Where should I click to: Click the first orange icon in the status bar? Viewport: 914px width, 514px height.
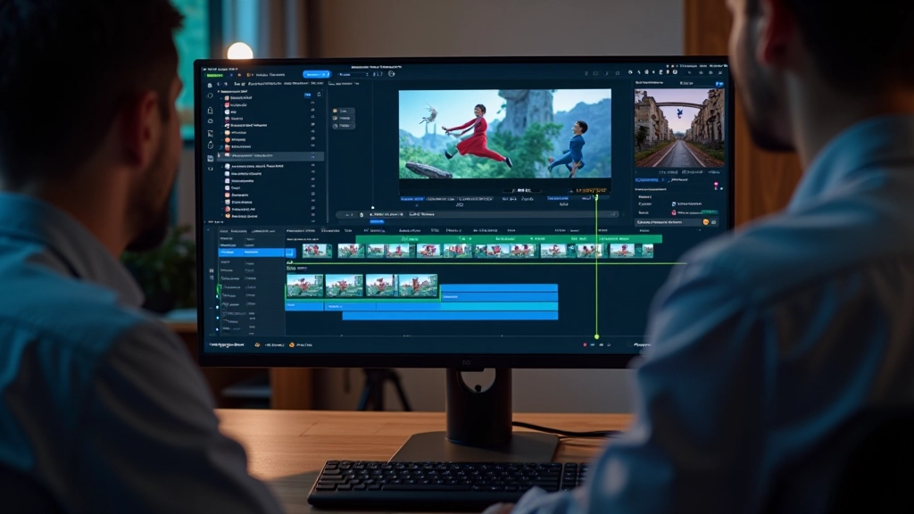click(x=257, y=345)
